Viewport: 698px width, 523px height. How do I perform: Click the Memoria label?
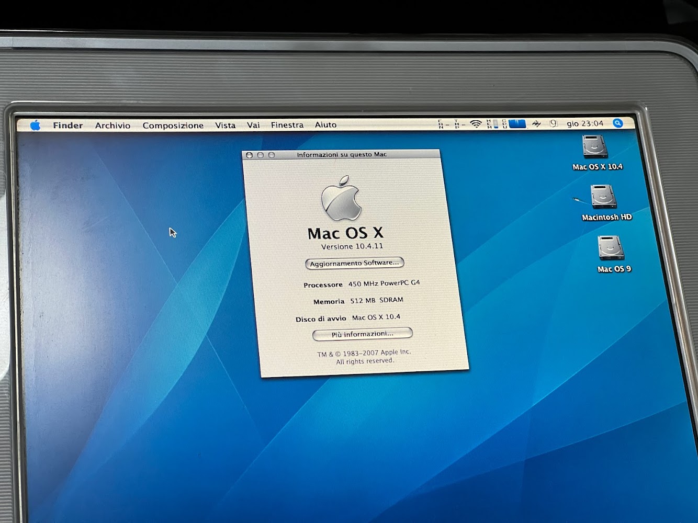329,302
